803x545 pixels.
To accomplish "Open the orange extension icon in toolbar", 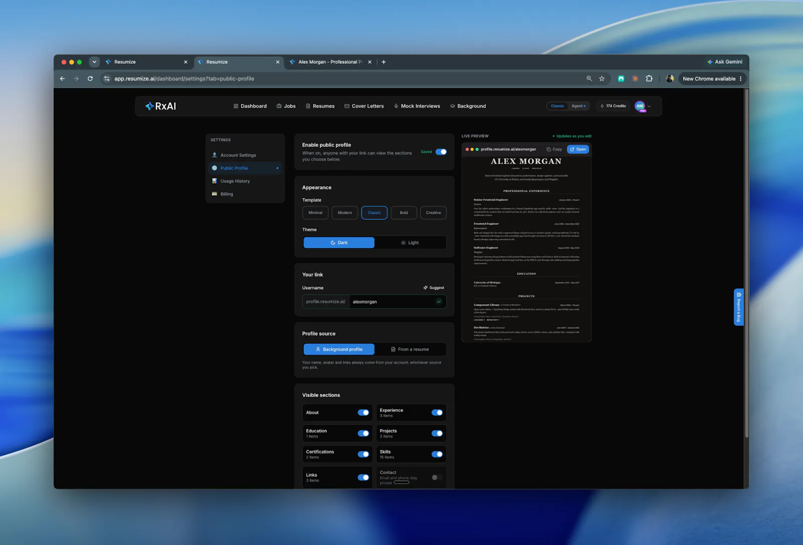I will pos(635,79).
